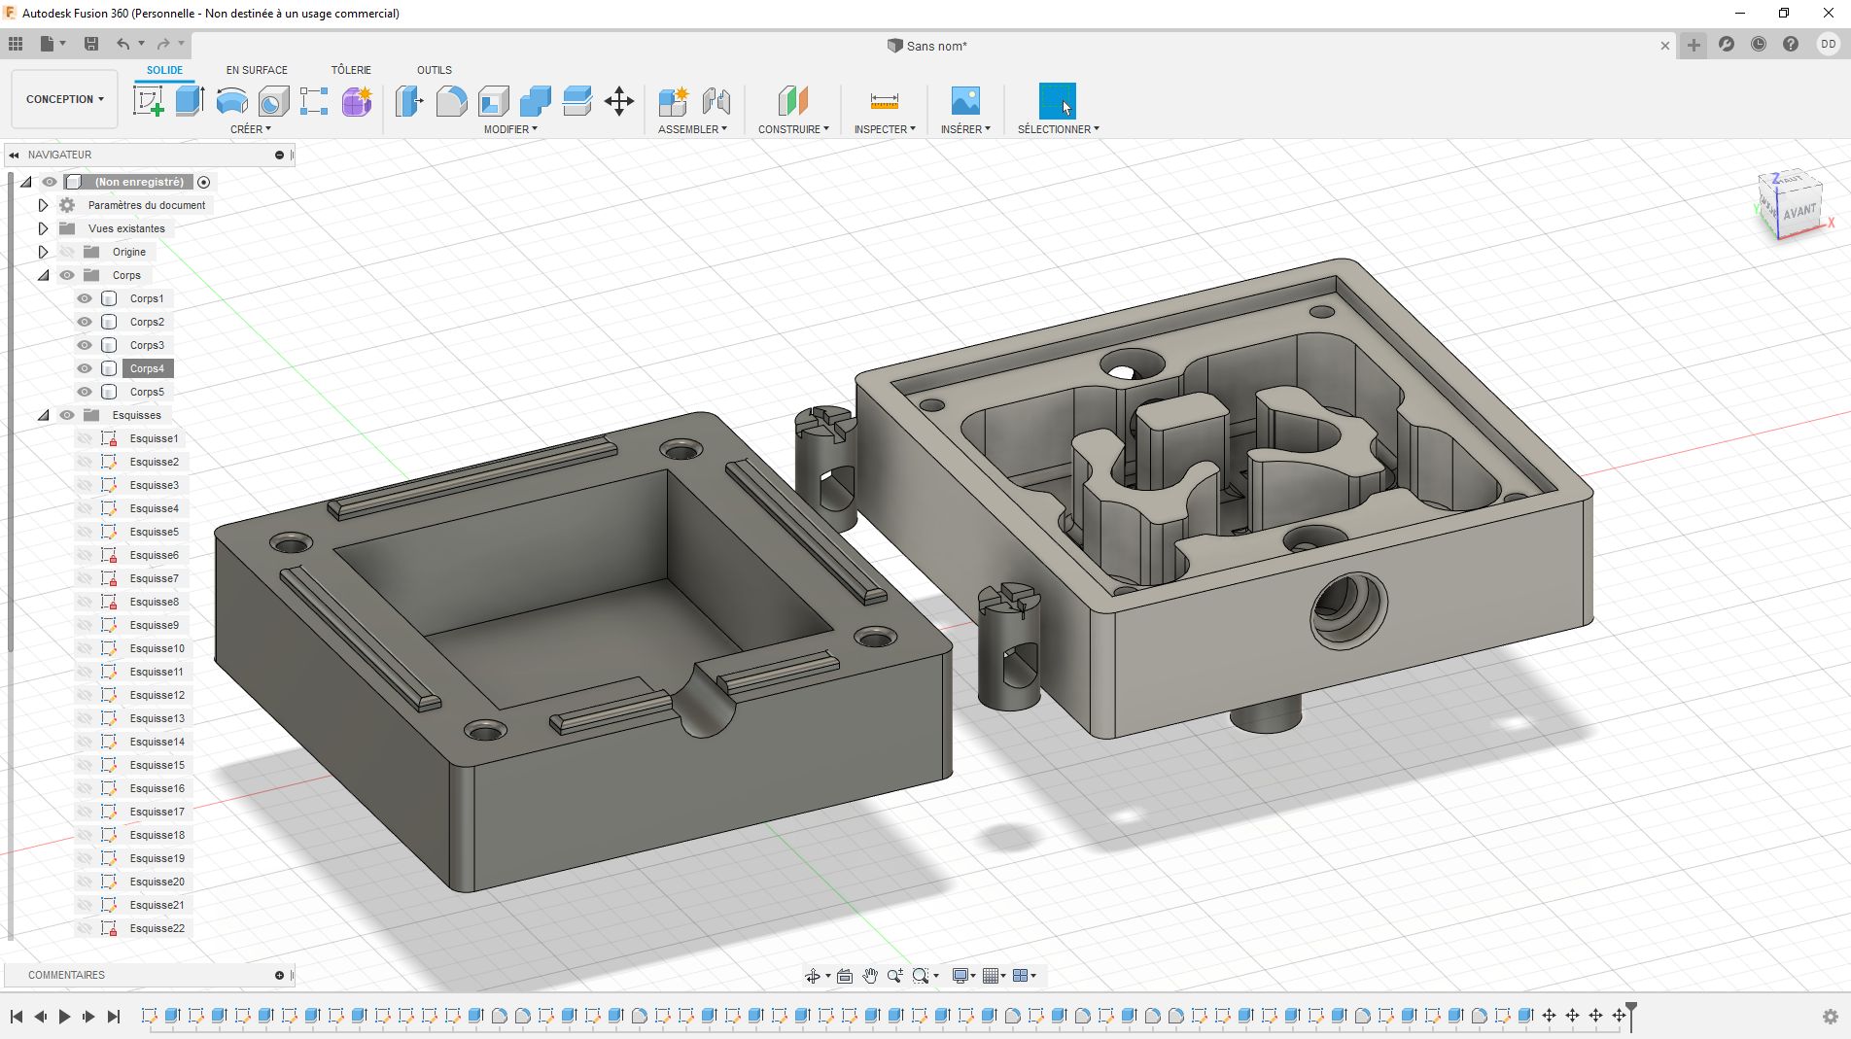The height and width of the screenshot is (1039, 1851).
Task: Hide Corps1 using its eye icon
Action: 85,298
